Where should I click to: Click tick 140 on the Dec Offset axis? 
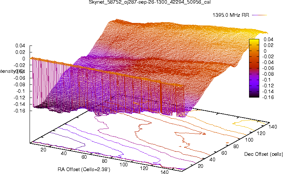[x=273, y=127]
